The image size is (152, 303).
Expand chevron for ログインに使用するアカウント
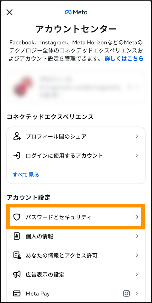click(137, 156)
